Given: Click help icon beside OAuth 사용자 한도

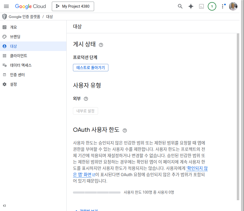Looking at the screenshot, I should pos(125,130).
